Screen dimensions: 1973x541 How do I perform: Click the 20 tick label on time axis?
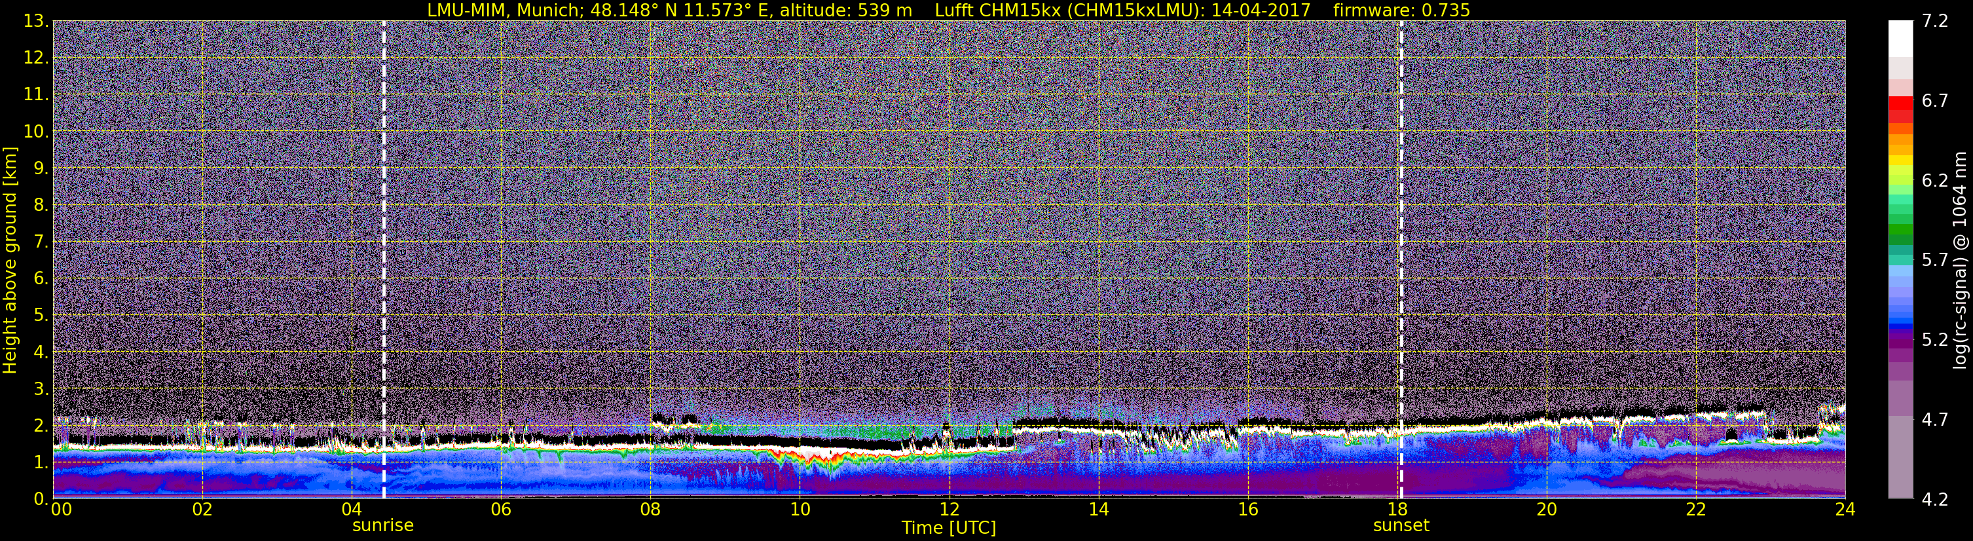point(1547,510)
